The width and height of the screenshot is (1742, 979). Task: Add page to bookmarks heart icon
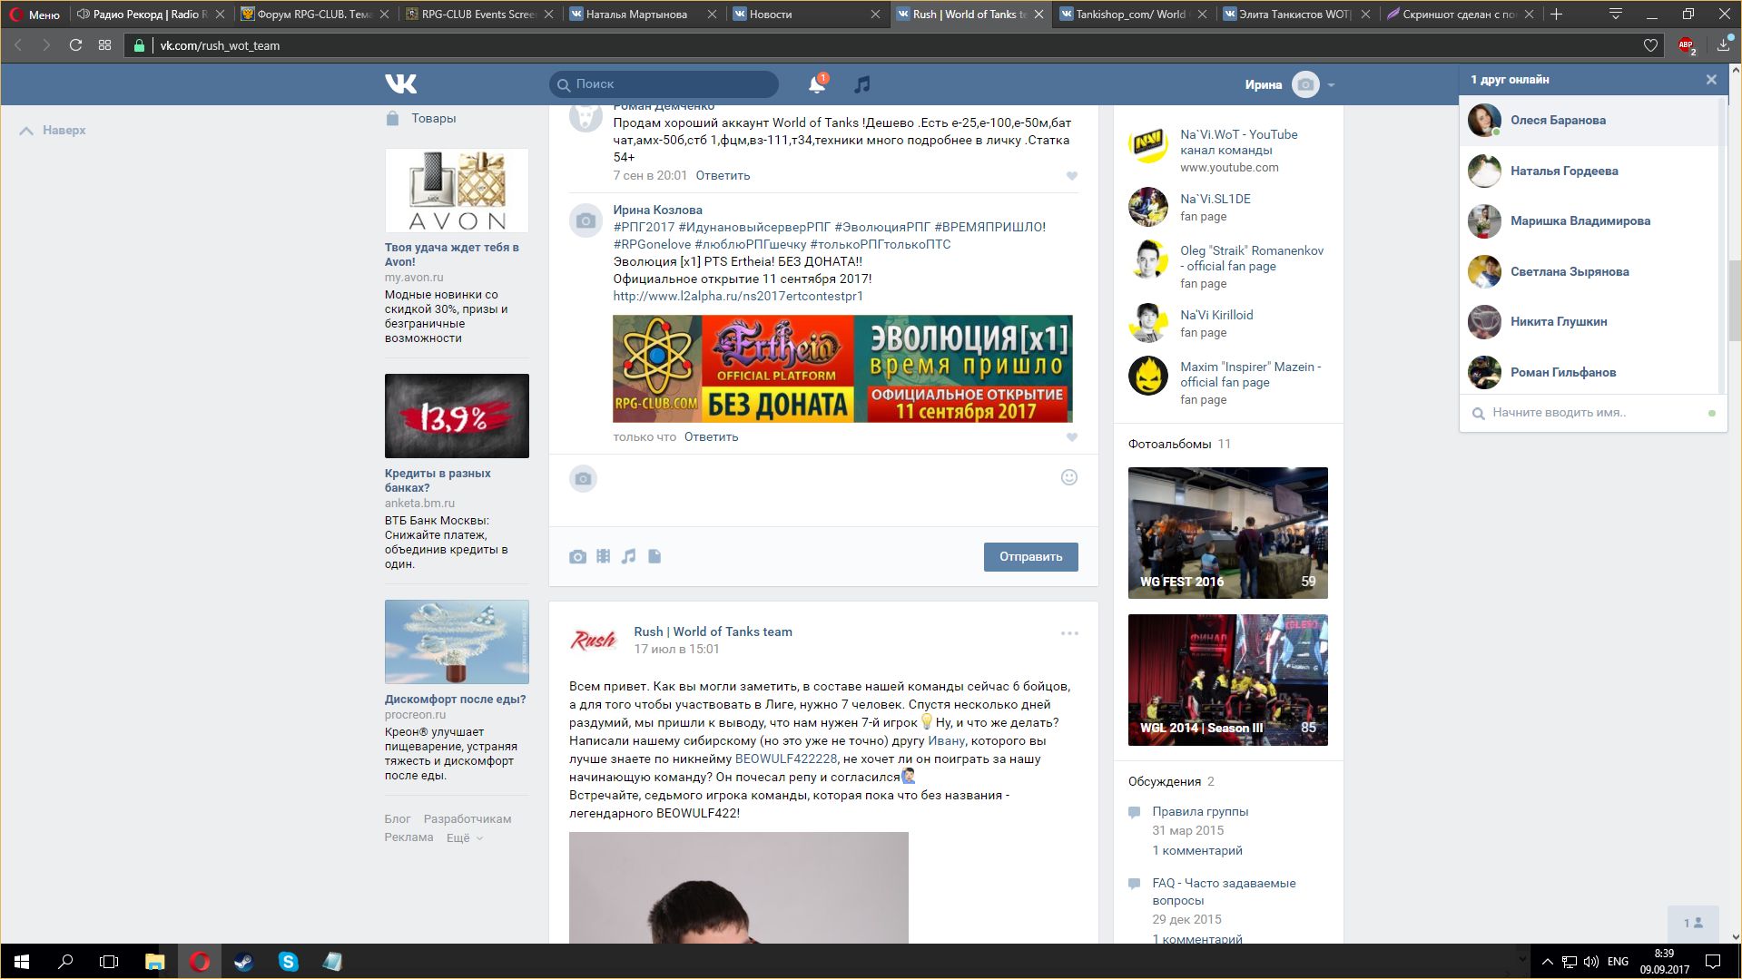1650,45
